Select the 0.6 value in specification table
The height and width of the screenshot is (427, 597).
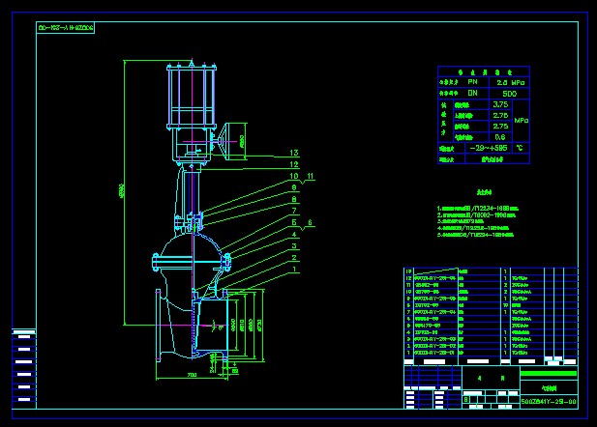[x=500, y=137]
